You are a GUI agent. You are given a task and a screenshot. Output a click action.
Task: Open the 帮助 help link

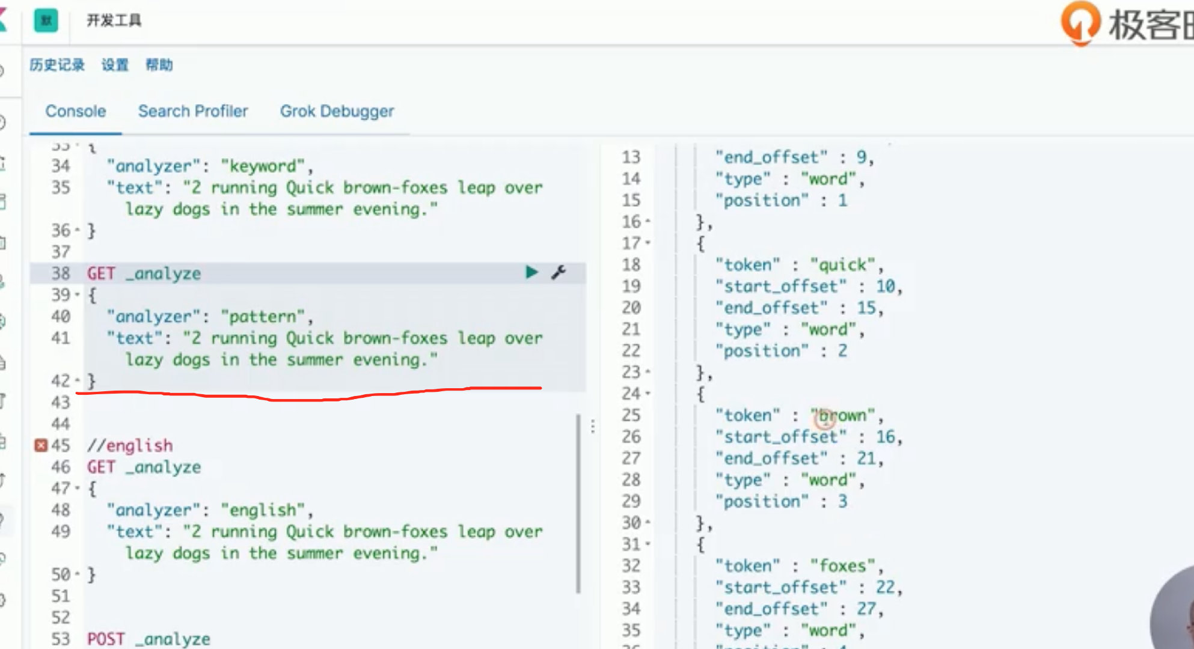(x=159, y=65)
